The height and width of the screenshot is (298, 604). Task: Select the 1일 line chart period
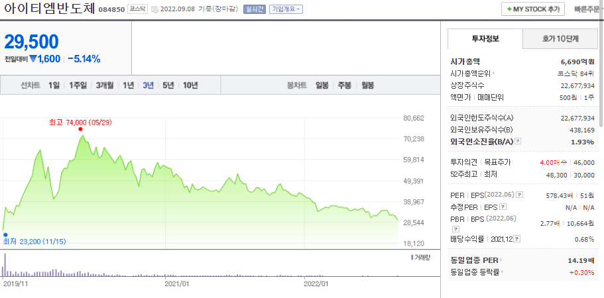[54, 85]
